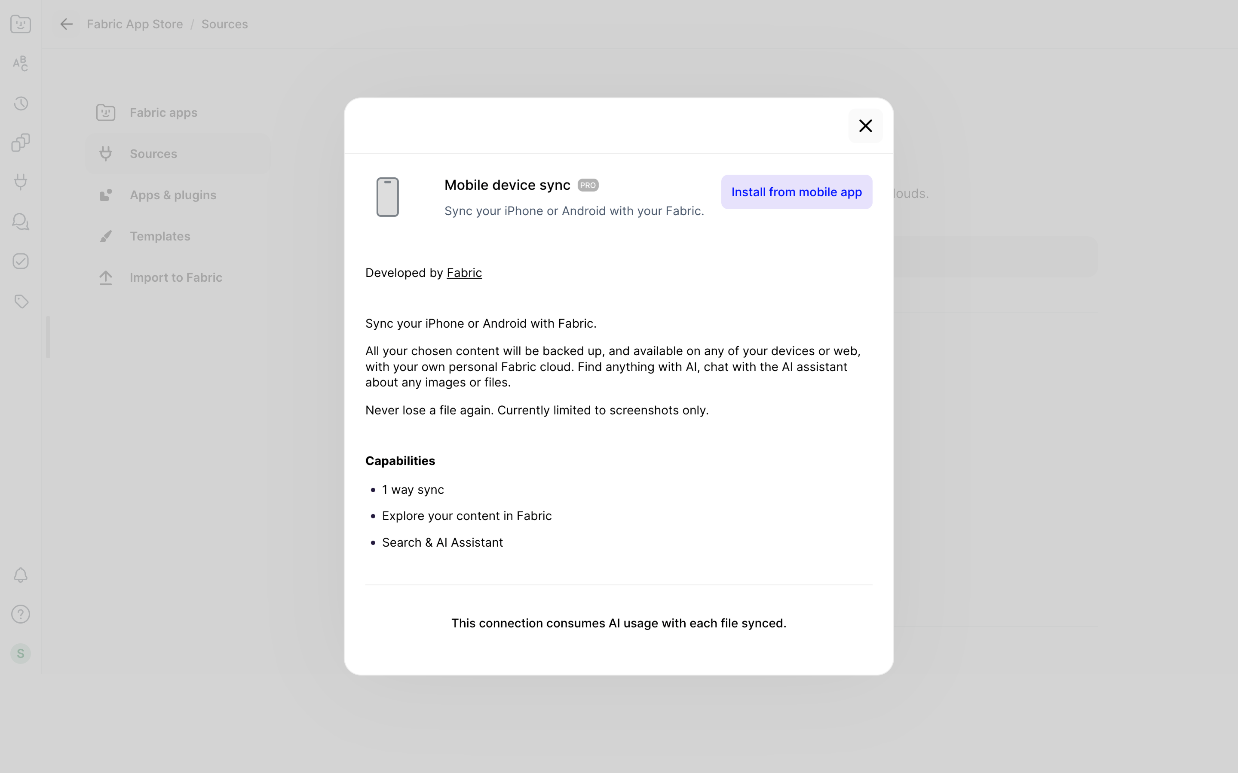Select Fabric apps in the store menu
The image size is (1238, 773).
point(178,113)
